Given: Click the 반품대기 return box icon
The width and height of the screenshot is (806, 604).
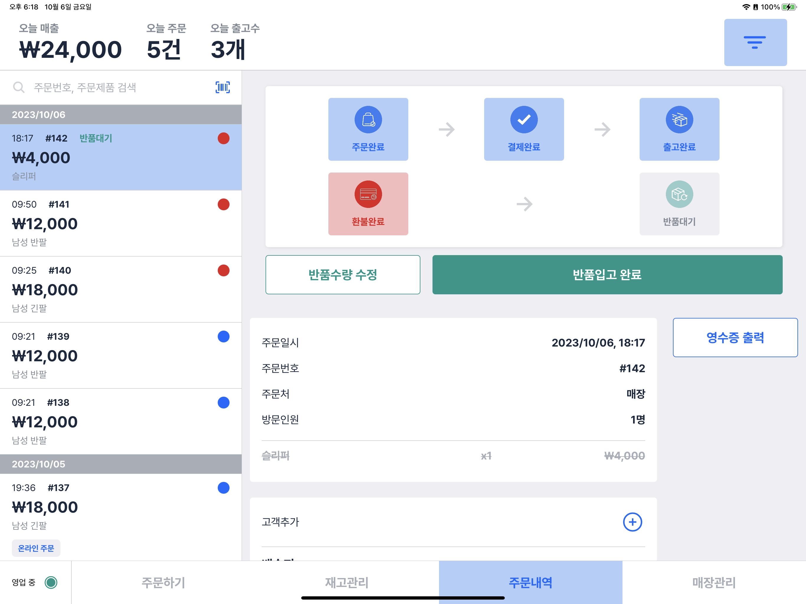Looking at the screenshot, I should click(x=679, y=195).
